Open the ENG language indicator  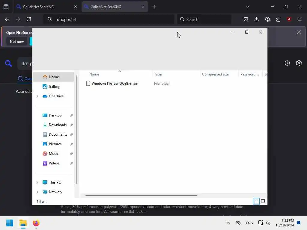pos(249,223)
